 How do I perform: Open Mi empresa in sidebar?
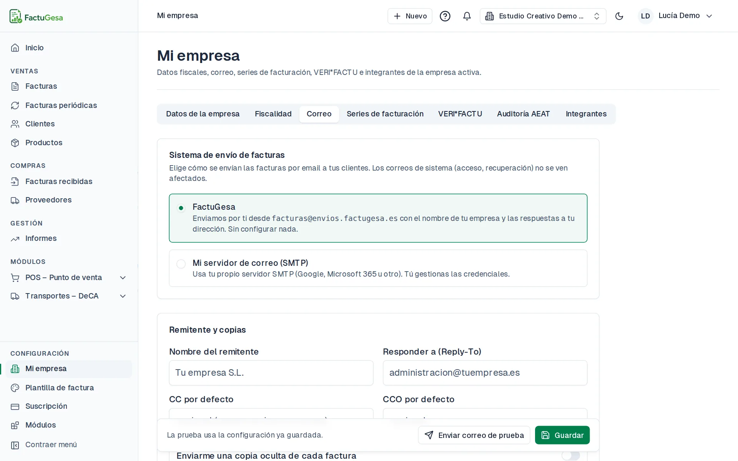tap(69, 369)
